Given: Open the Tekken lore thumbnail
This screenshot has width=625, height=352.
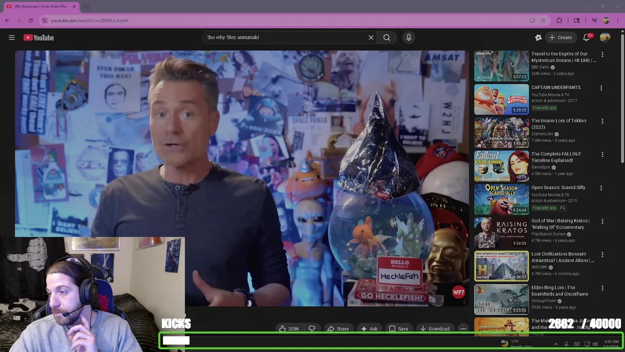Looking at the screenshot, I should point(501,132).
